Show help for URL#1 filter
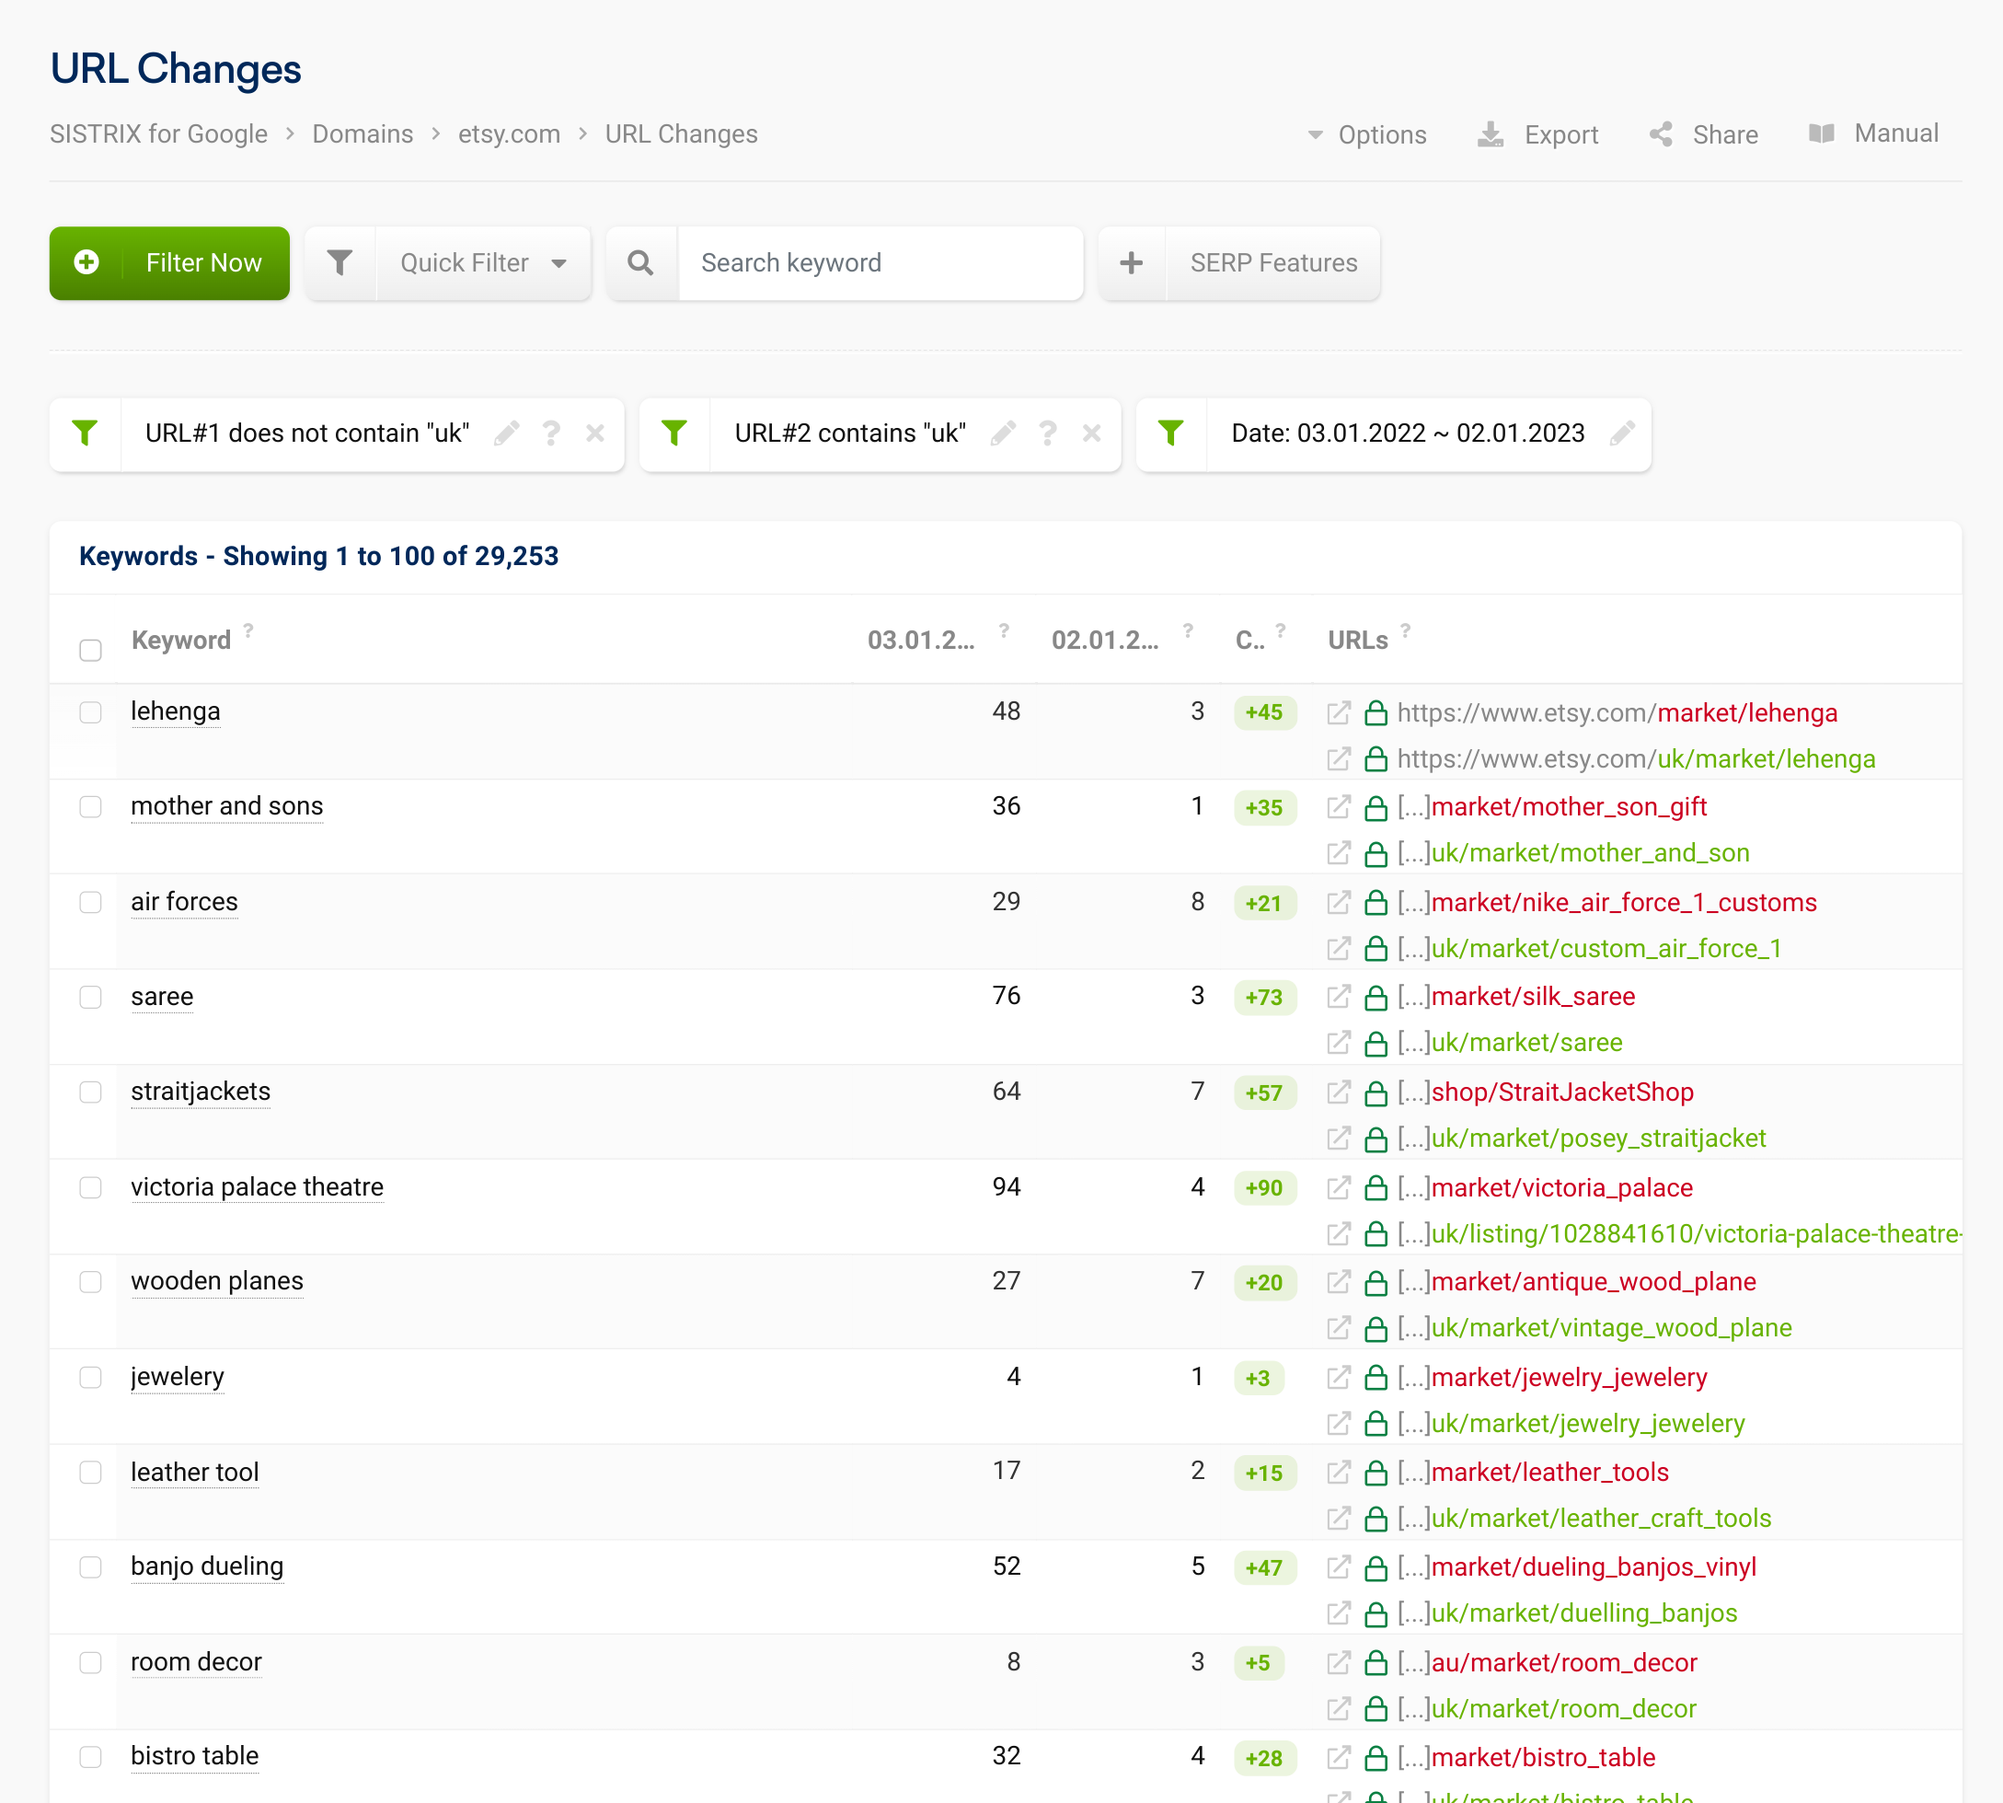This screenshot has width=2003, height=1803. tap(551, 433)
